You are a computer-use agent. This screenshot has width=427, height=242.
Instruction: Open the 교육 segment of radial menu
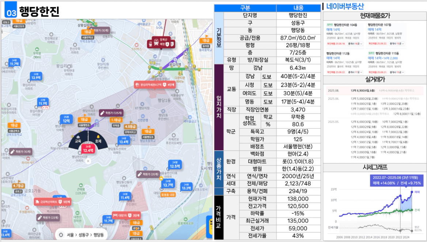click(x=78, y=140)
